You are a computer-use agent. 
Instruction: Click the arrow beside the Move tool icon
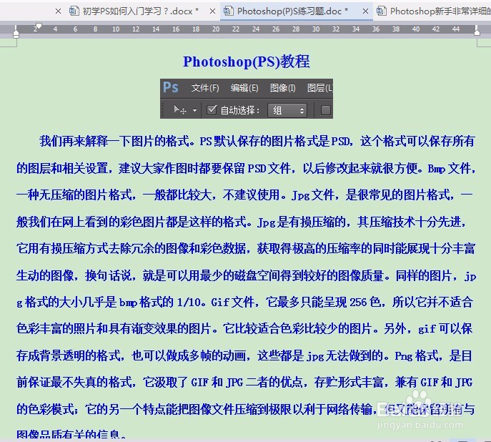[195, 111]
